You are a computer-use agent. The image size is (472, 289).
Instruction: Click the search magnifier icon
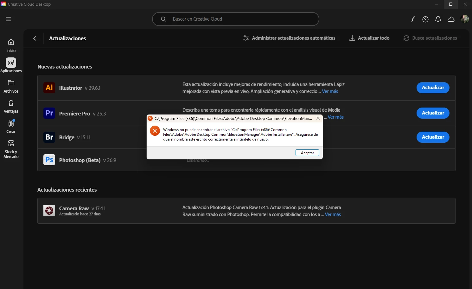pyautogui.click(x=163, y=19)
